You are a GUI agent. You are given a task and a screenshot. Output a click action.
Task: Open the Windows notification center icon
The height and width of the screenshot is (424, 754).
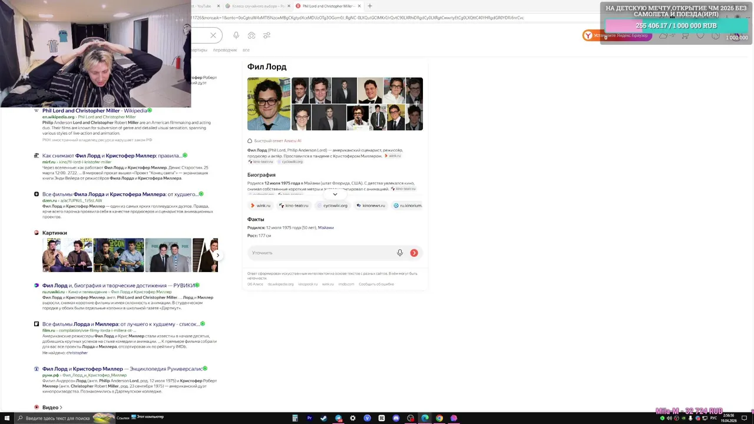point(745,418)
